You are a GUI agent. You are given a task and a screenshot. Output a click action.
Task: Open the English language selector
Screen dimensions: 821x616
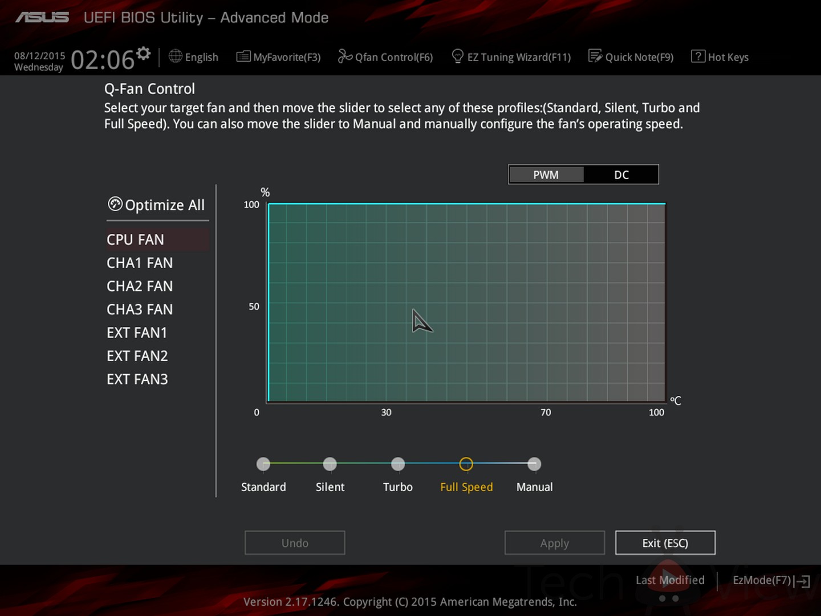click(x=202, y=57)
